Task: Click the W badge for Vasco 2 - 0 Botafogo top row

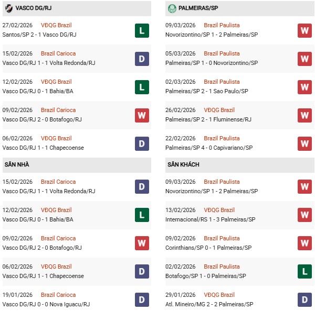Action: pos(142,115)
